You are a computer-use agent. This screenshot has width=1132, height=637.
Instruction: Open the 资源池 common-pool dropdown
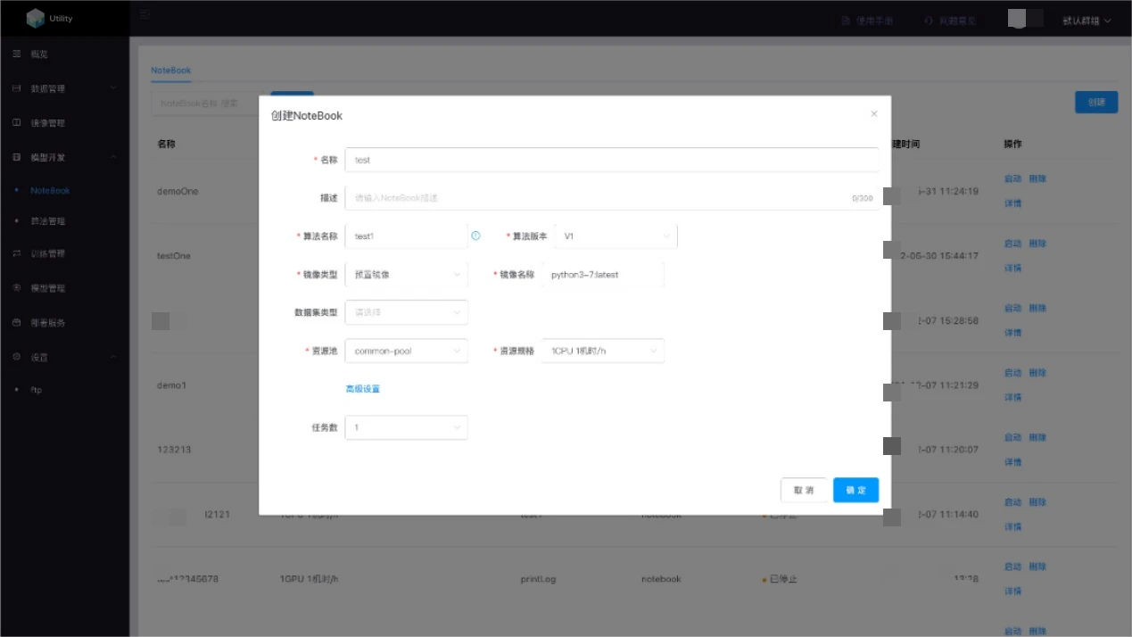point(406,351)
